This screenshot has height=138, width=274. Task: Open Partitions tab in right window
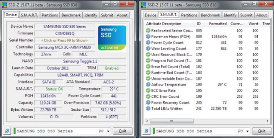(189, 15)
